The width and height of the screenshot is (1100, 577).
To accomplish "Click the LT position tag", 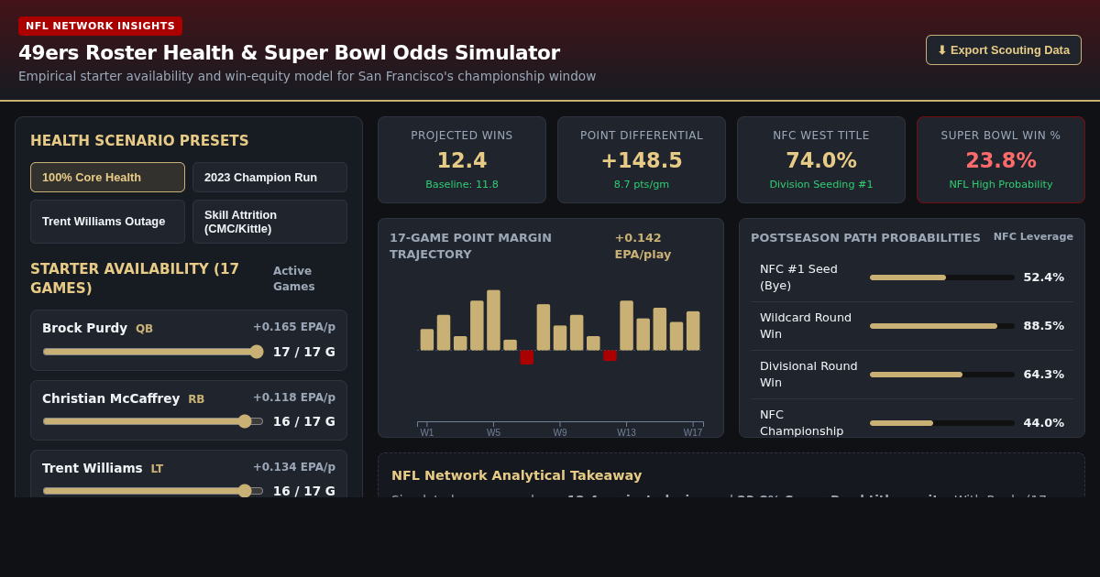I will point(157,469).
